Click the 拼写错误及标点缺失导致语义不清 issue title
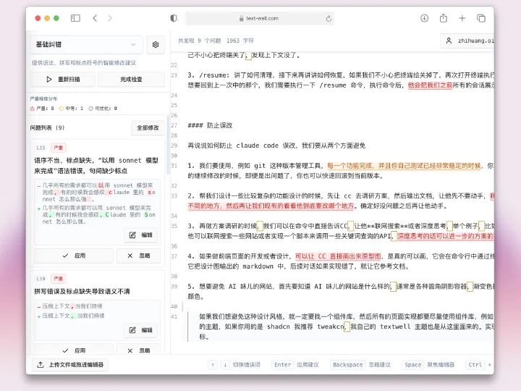This screenshot has height=391, width=521. point(82,292)
